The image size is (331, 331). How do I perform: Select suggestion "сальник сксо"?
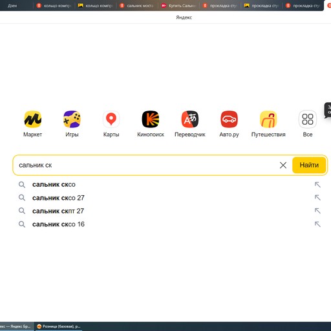[x=54, y=184]
